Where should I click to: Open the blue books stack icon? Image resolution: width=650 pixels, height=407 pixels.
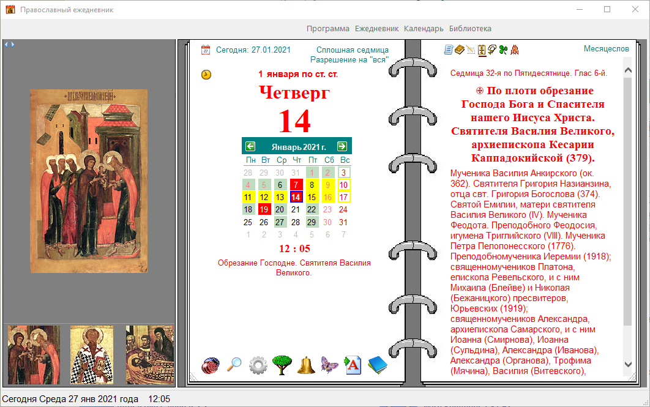coord(377,365)
